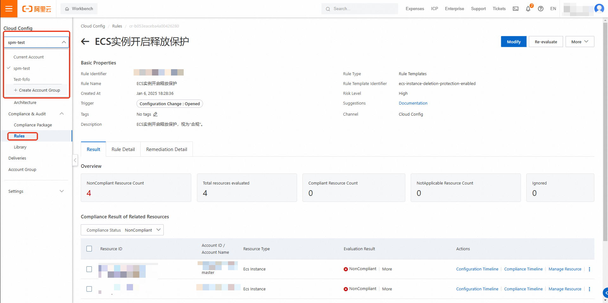Open Rules in sidebar
This screenshot has width=608, height=303.
tap(19, 136)
